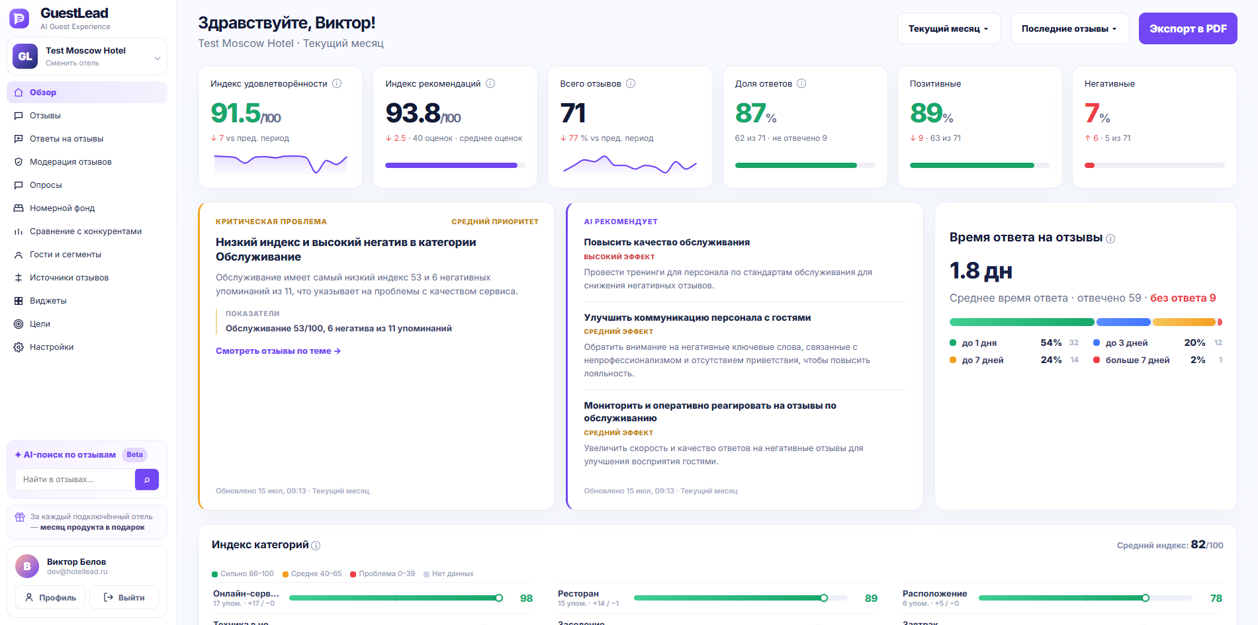Screen dimensions: 1258x625
Task: Follow the Смотреть отзывы по теме link
Action: pos(278,351)
